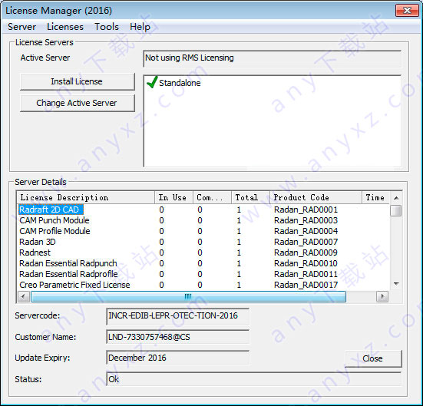Open the Server menu

21,27
